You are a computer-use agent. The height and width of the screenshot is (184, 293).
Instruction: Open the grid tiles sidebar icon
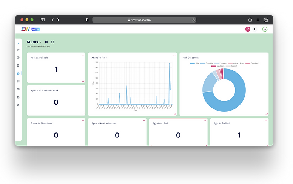tap(18, 81)
